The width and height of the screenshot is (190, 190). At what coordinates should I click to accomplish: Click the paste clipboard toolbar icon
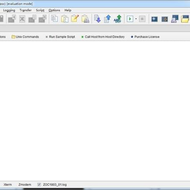coord(65,18)
